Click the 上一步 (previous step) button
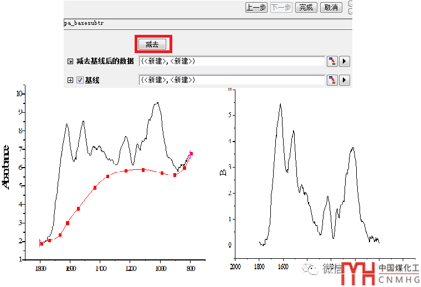 256,8
